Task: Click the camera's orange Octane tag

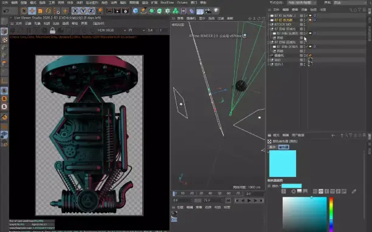Action: pos(310,55)
